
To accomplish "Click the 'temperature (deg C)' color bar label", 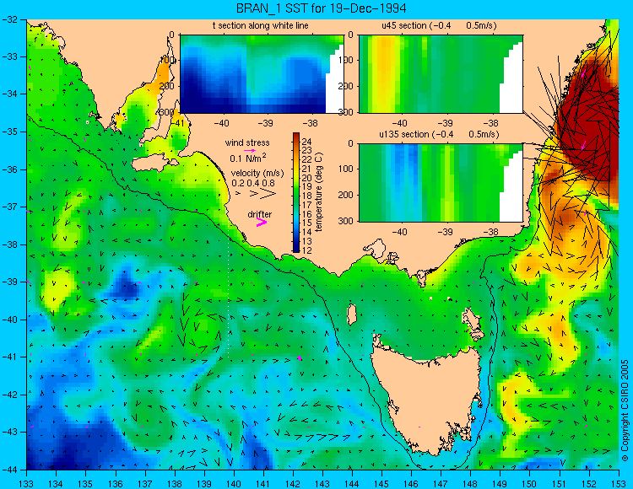I will tap(318, 192).
